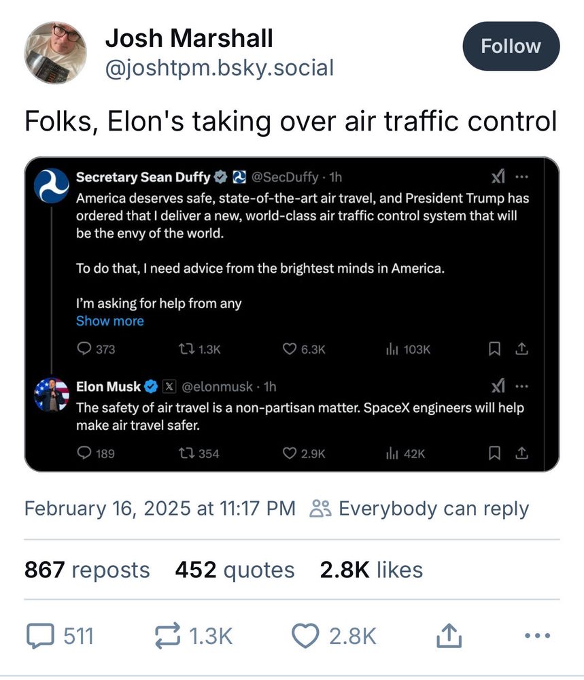This screenshot has width=584, height=680.
Task: Click the bookmark icon on Duffy's tweet
Action: [x=495, y=349]
